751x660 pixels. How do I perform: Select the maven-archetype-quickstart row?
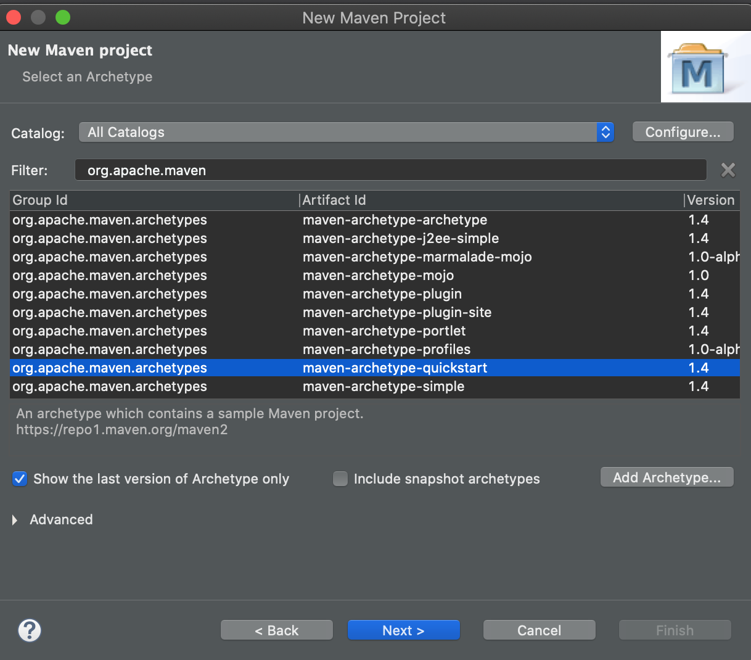[x=375, y=368]
